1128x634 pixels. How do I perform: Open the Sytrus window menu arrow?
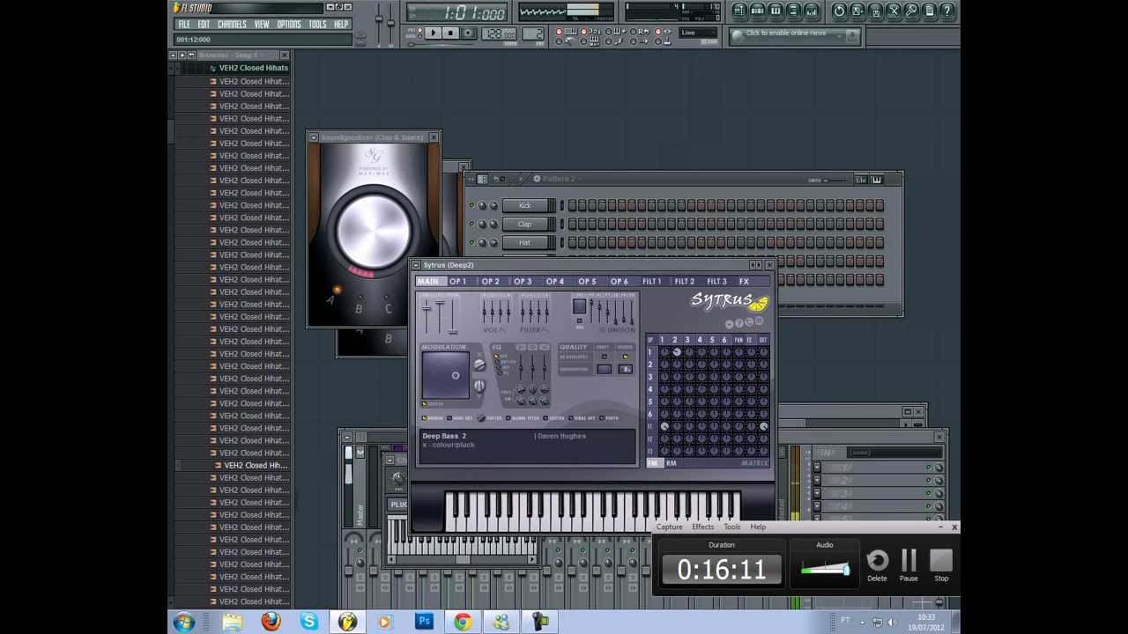pos(416,265)
